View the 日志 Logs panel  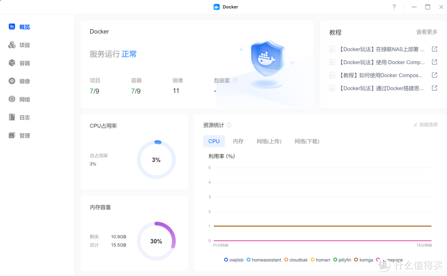coord(19,117)
